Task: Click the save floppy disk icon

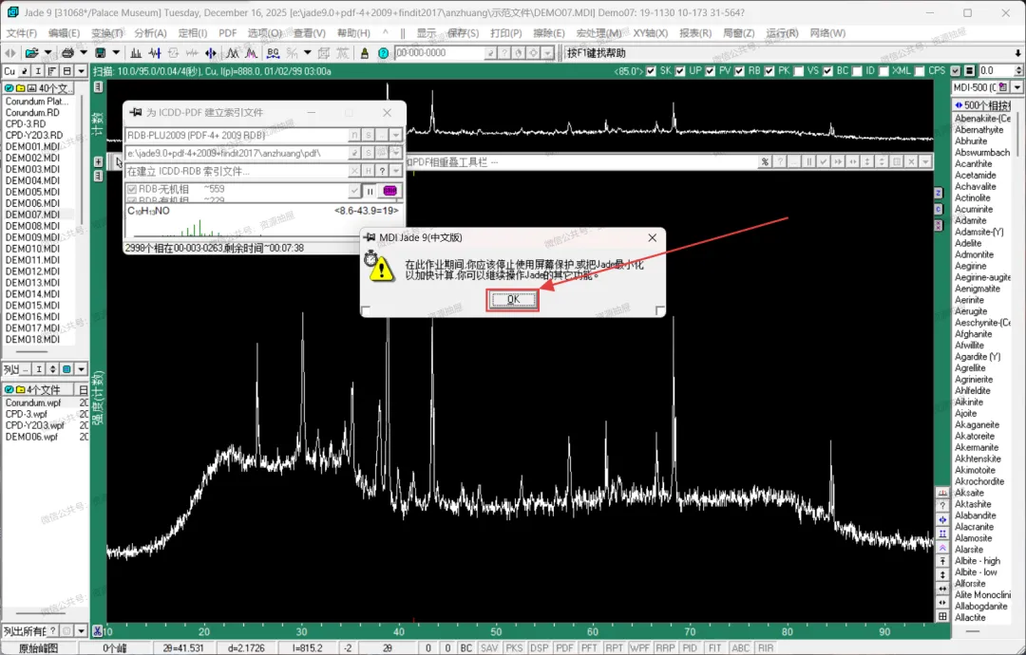Action: 100,53
